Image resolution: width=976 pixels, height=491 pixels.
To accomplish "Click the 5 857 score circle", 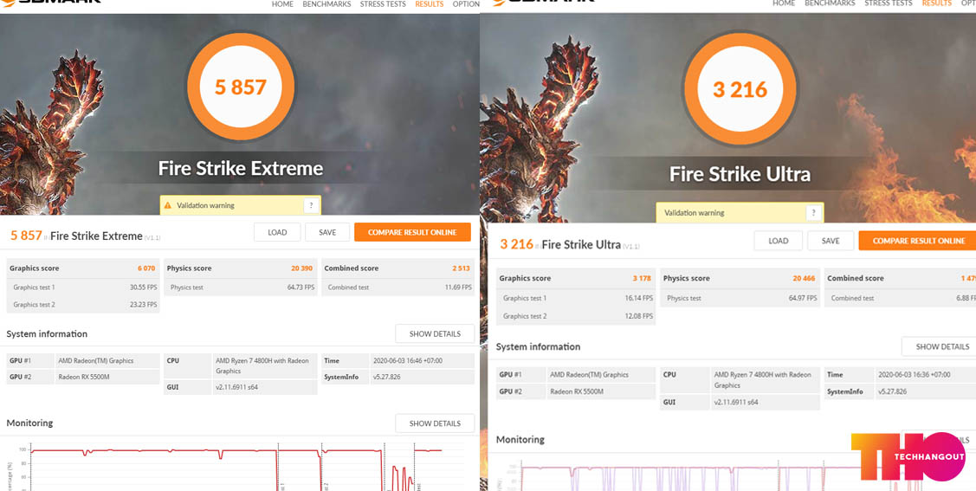I will coord(241,87).
